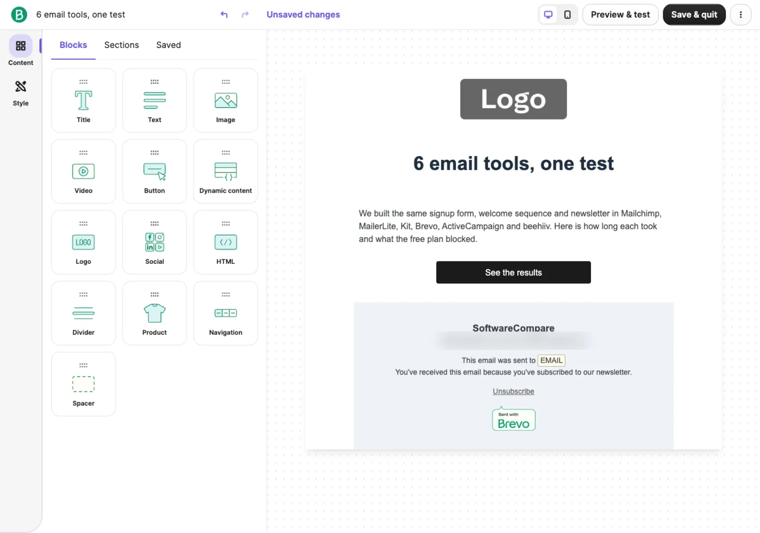Switch to the Sections tab

click(122, 45)
